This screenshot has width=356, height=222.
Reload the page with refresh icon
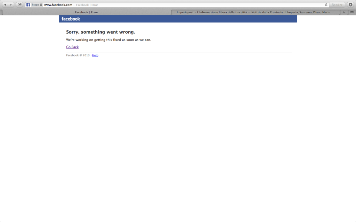[326, 5]
